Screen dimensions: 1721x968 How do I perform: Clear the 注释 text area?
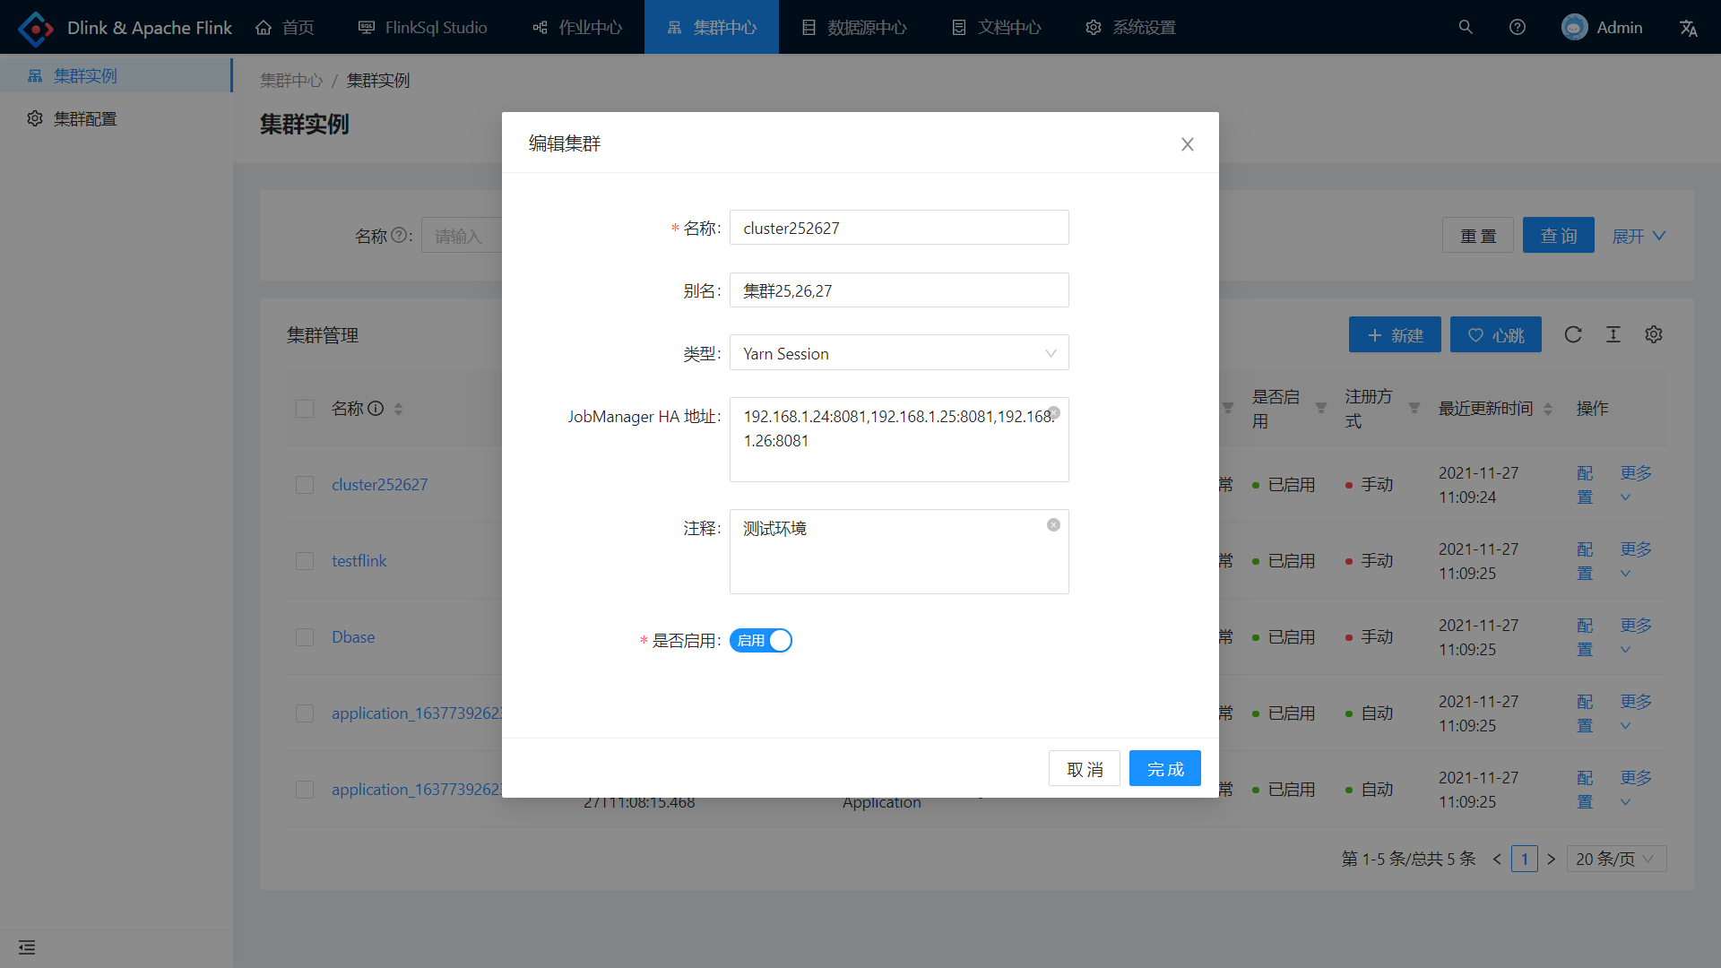coord(1054,524)
